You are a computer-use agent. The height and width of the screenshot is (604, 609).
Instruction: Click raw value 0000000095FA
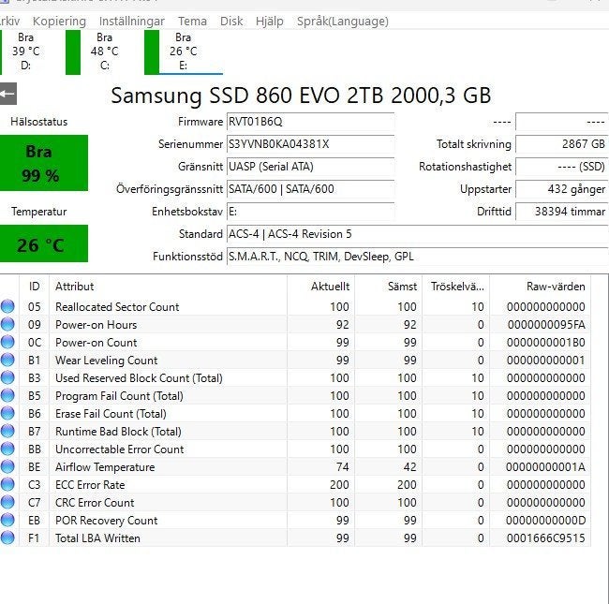point(546,325)
